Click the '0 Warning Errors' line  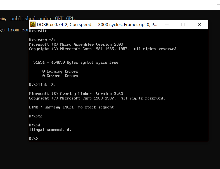(60, 71)
